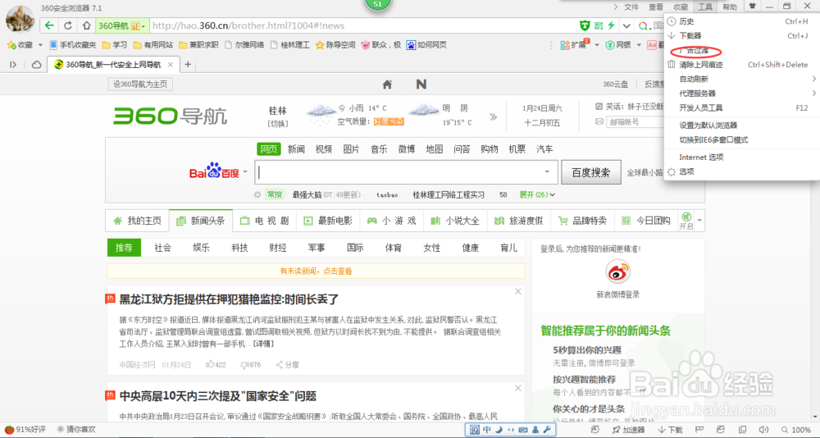Open the browser home page icon

coord(86,25)
